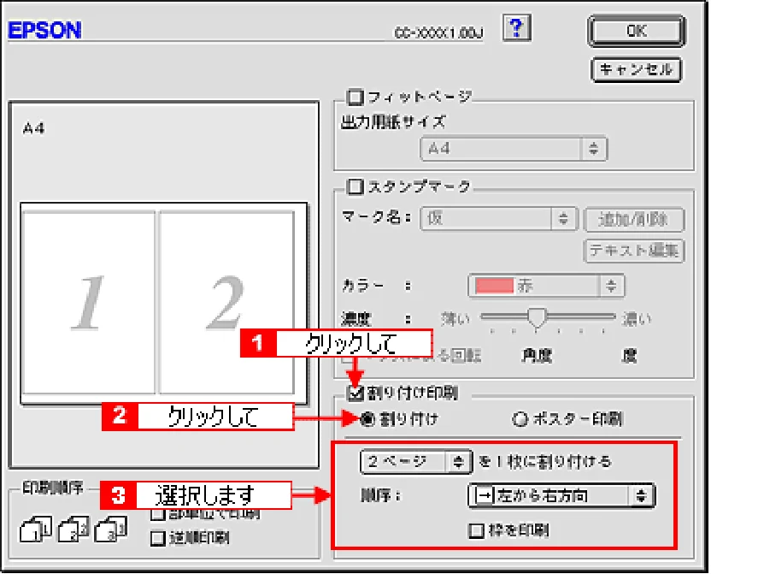Open the help question mark icon
This screenshot has width=764, height=574.
click(x=516, y=29)
